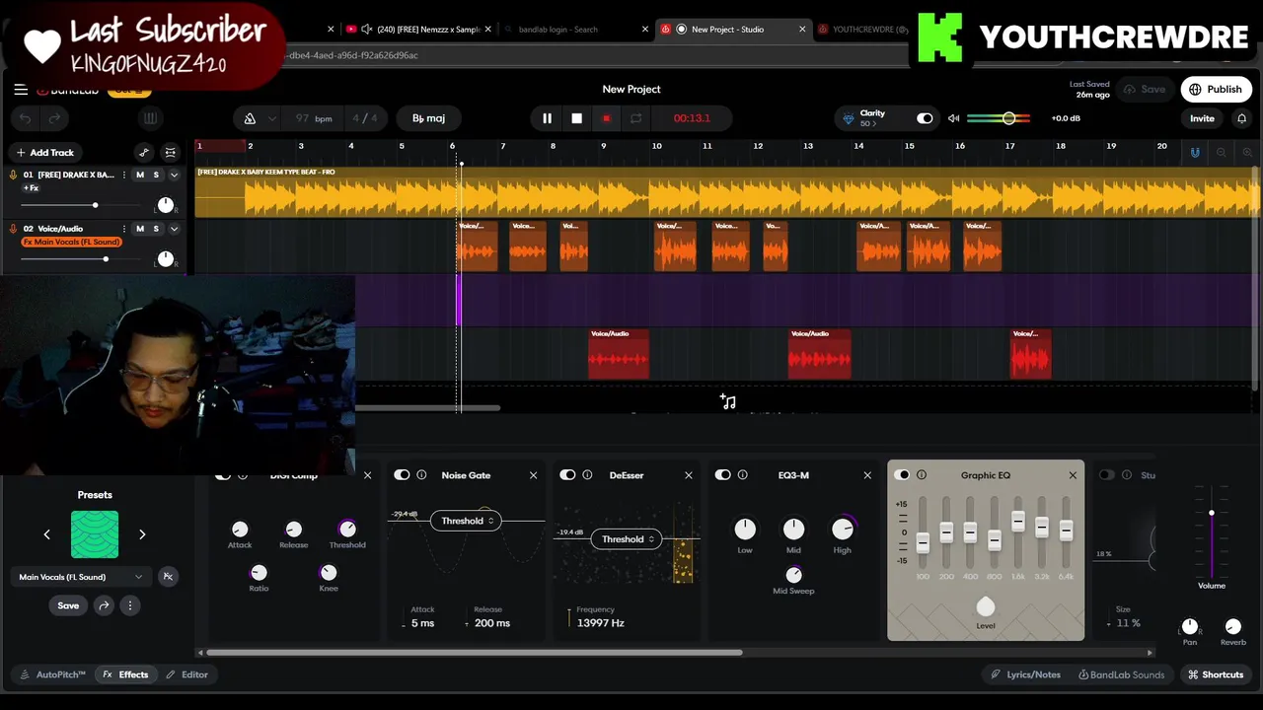Toggle Clarity mastering switch
This screenshot has height=710, width=1263.
[x=925, y=118]
